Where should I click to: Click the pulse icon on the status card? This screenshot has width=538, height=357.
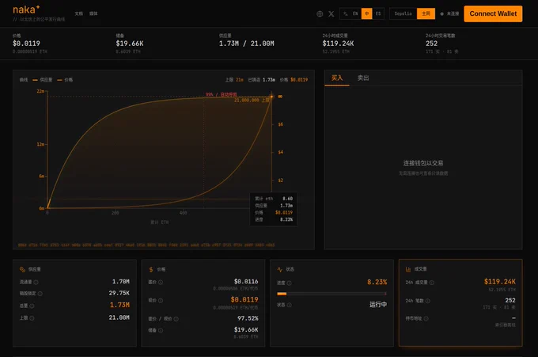coord(279,269)
